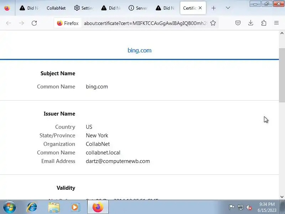Click the muted volume tray icon
This screenshot has width=285, height=214.
(x=249, y=207)
